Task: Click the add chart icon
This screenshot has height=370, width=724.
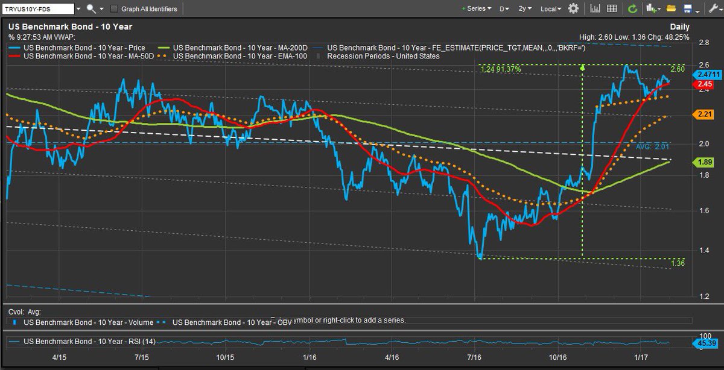Action: (650, 8)
